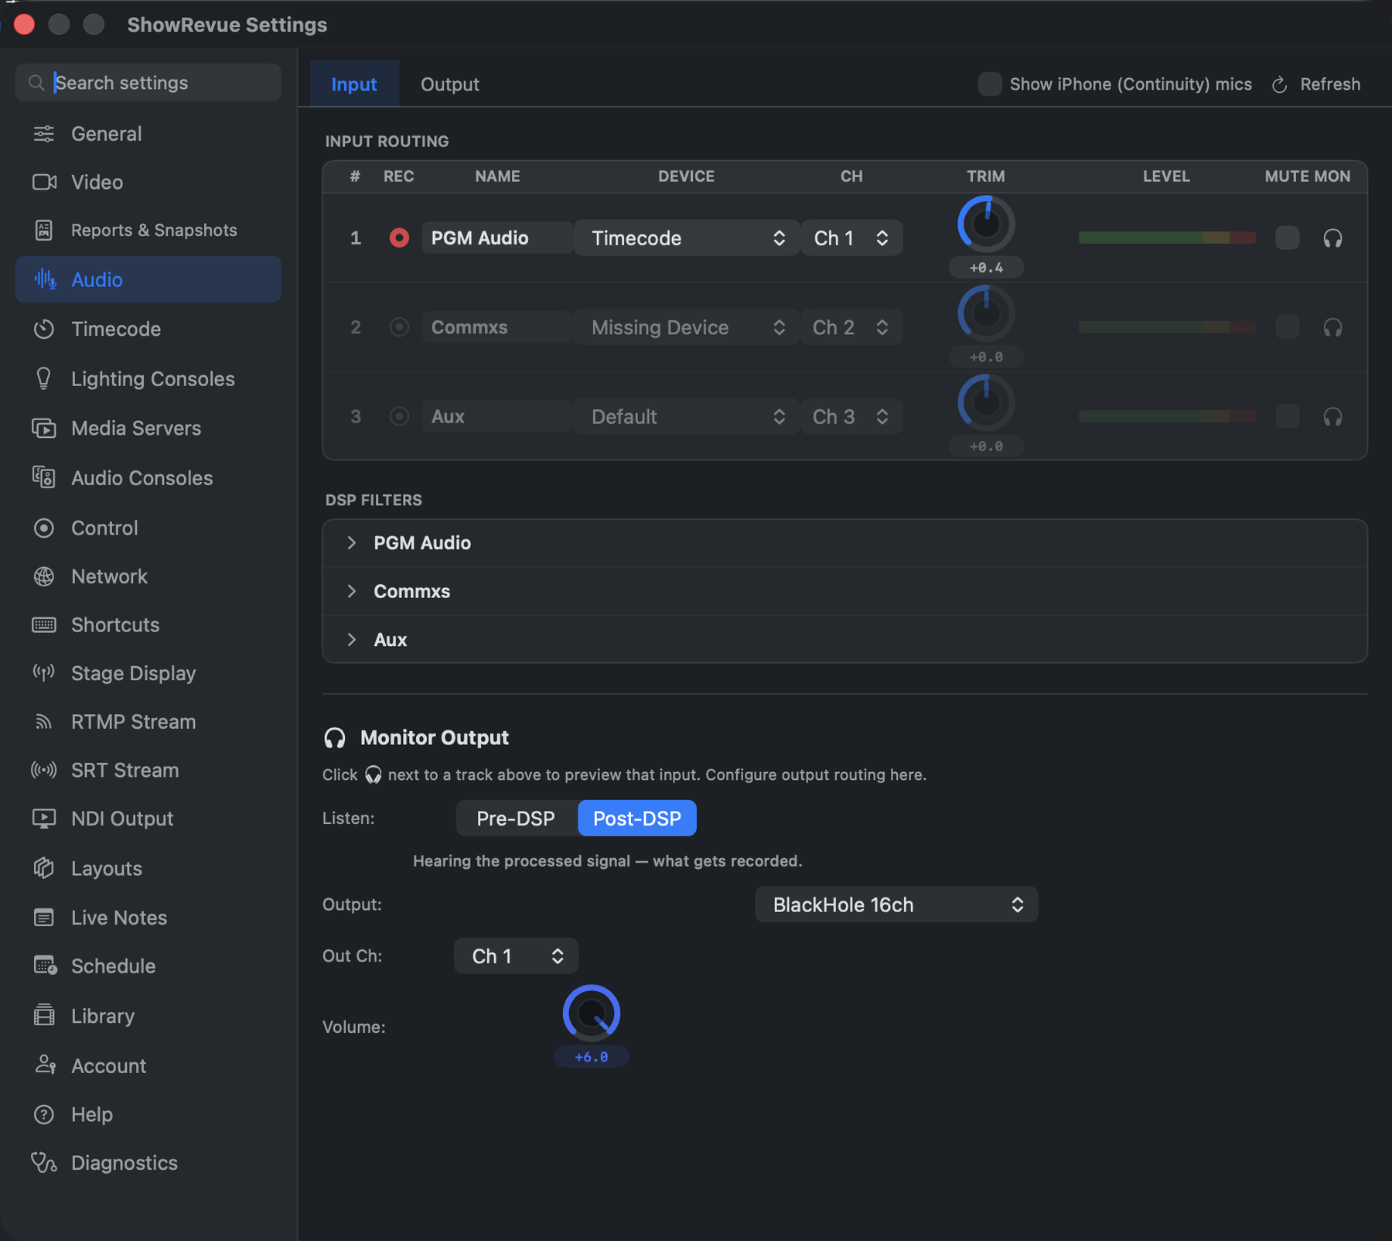
Task: Open the Stage Display section
Action: pyautogui.click(x=148, y=673)
